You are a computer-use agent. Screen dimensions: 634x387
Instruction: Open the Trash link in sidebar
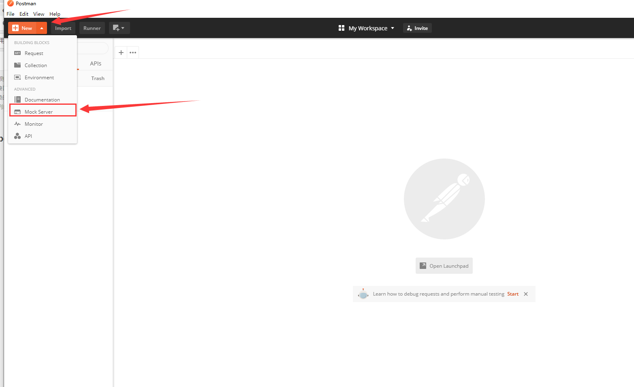tap(98, 78)
